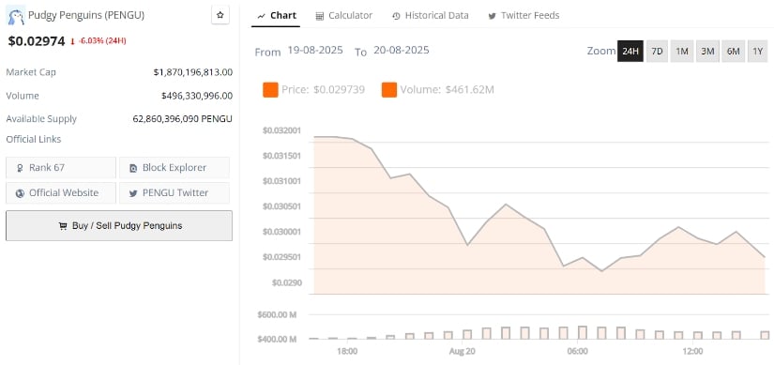Select the 1Y zoom range
The image size is (774, 365).
(x=758, y=52)
